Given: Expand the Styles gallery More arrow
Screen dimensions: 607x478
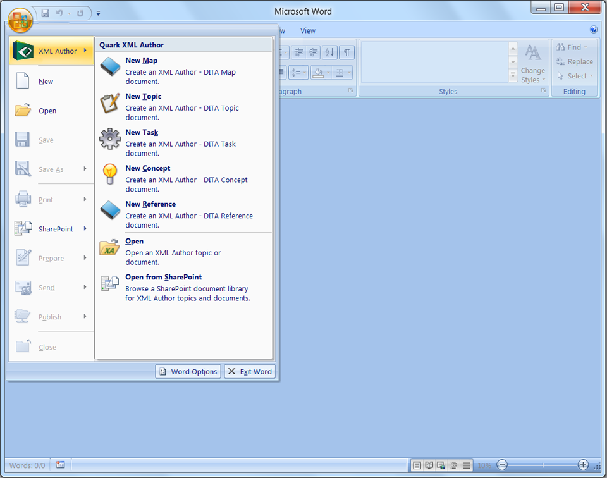Looking at the screenshot, I should click(513, 75).
